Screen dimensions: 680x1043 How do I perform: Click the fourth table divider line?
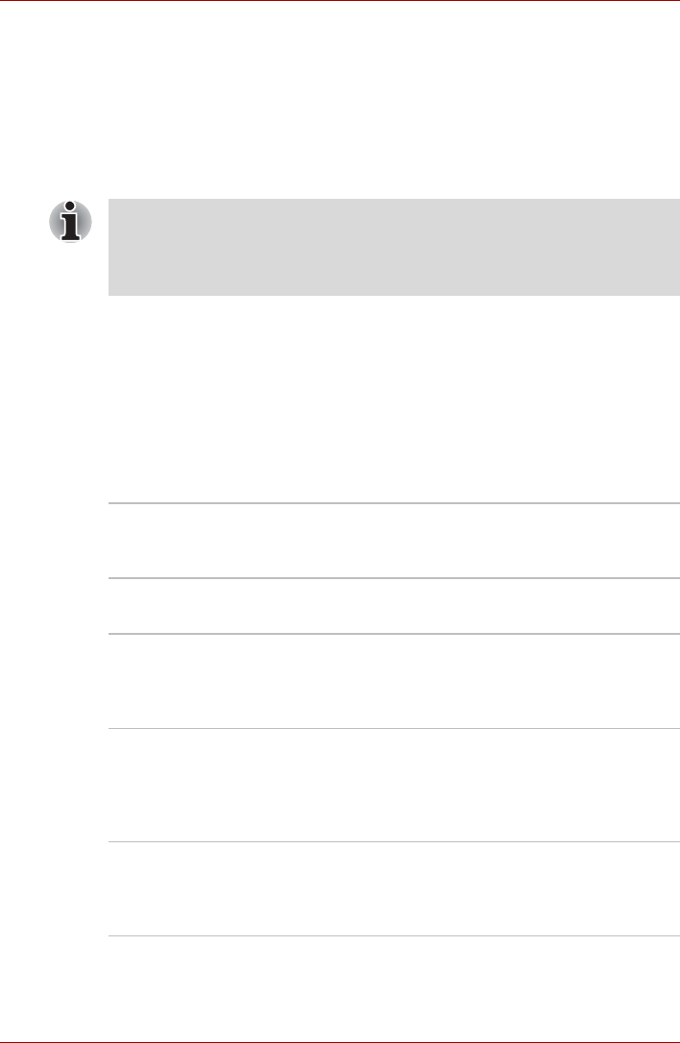(394, 728)
